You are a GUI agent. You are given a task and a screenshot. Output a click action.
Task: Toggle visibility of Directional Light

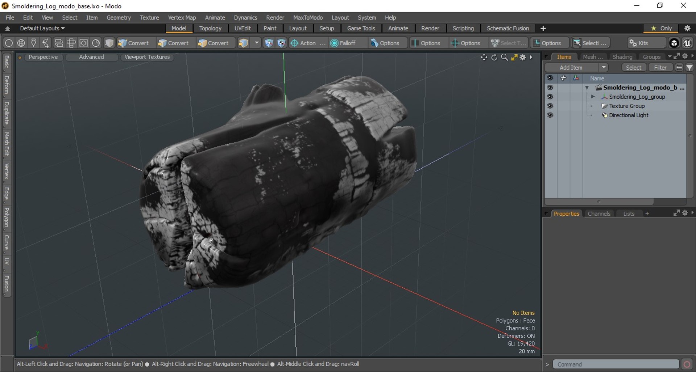[550, 115]
